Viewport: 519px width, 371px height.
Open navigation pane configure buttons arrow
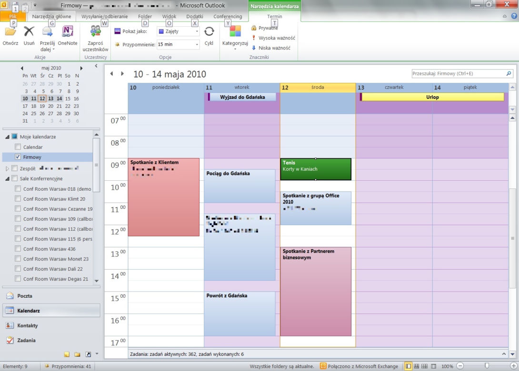click(97, 354)
